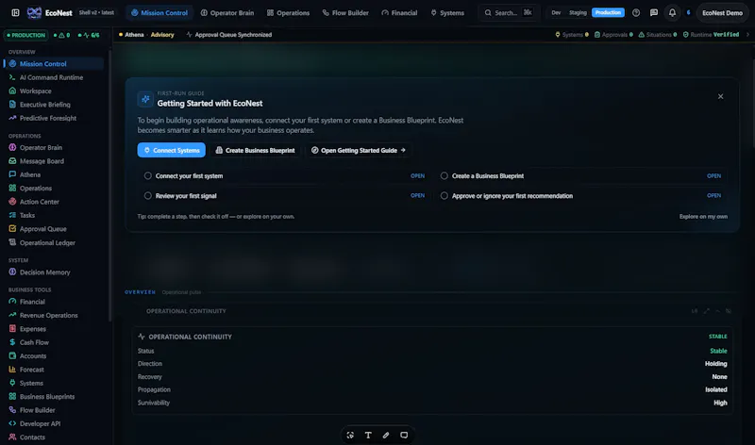Open Shell v2 latest version selector
This screenshot has height=445, width=755.
tap(96, 12)
